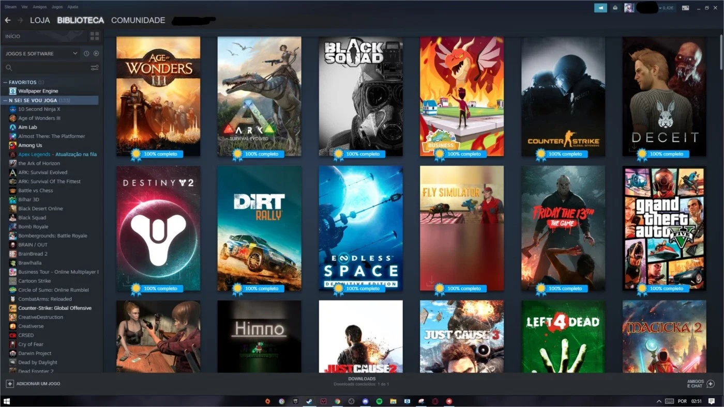Open the Jogos menu
The height and width of the screenshot is (407, 724).
click(57, 7)
